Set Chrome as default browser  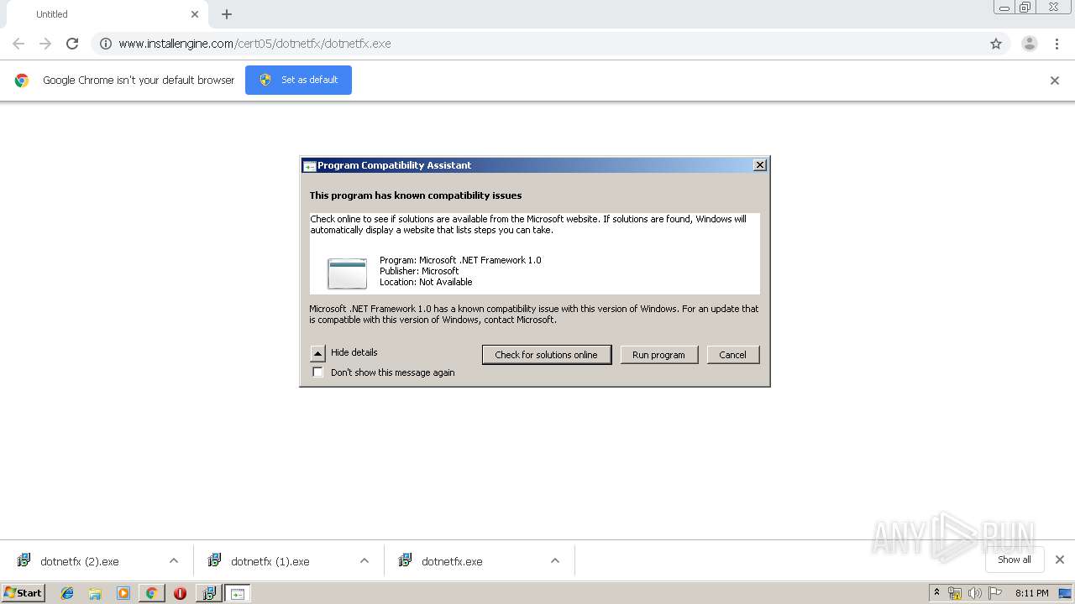pyautogui.click(x=298, y=80)
